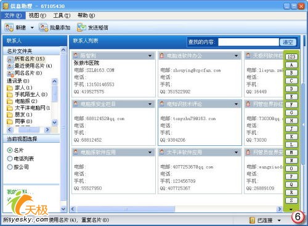Click the left panel scroll-down arrow

coord(63,209)
